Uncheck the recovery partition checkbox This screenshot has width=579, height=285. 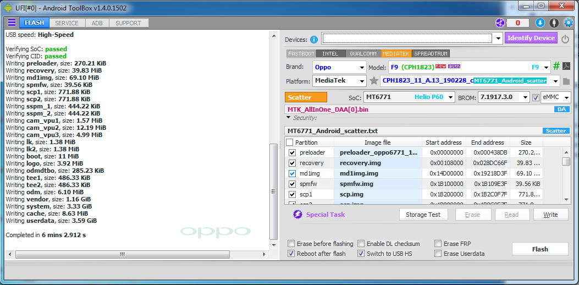[x=293, y=163]
